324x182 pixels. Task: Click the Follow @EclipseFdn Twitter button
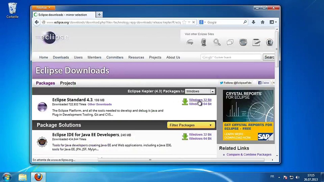[x=235, y=83]
